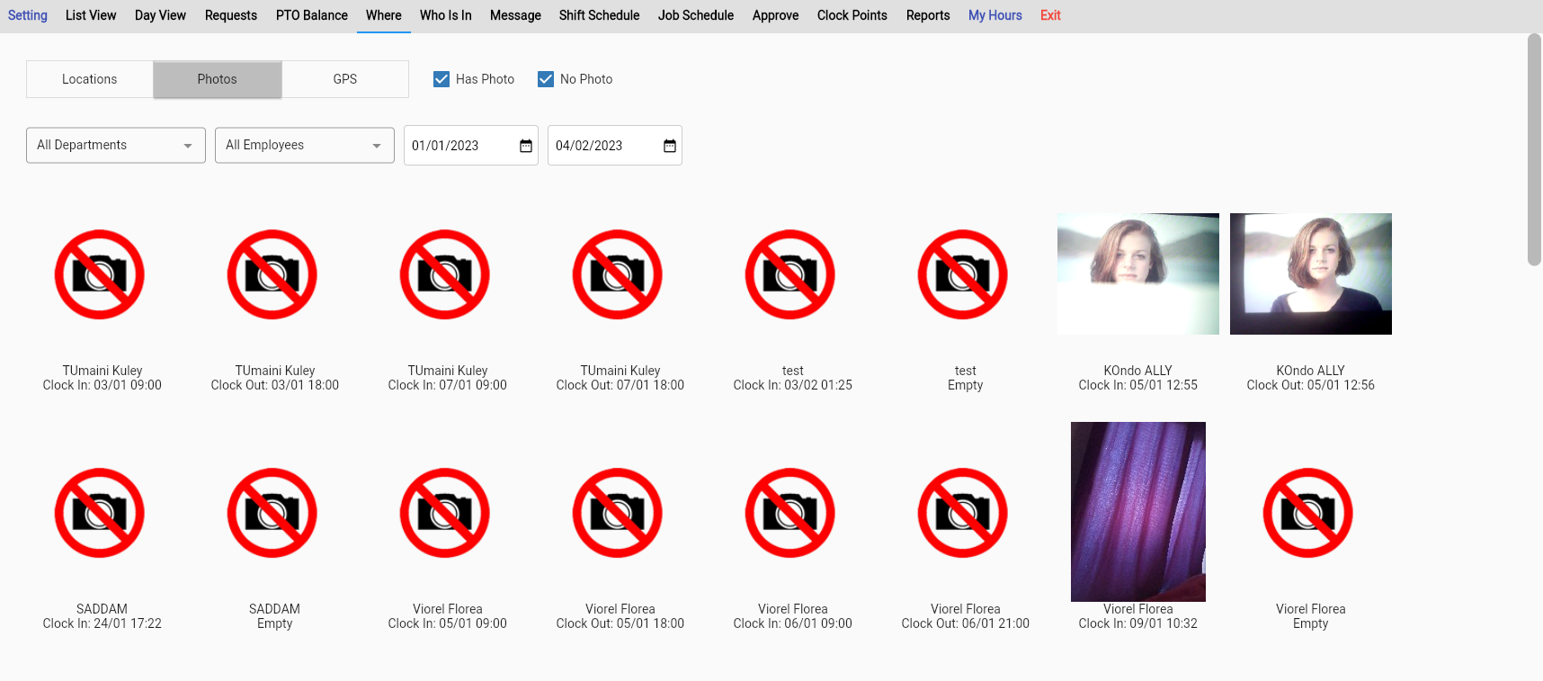Click text 'Clock In: 06/01 09:00'

[x=793, y=623]
